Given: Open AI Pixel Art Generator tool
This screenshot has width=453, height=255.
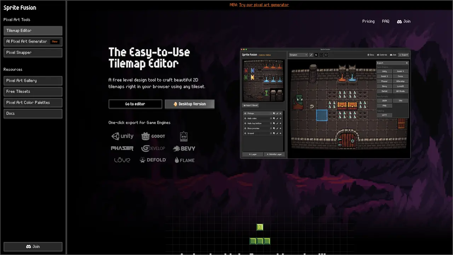Looking at the screenshot, I should point(33,41).
